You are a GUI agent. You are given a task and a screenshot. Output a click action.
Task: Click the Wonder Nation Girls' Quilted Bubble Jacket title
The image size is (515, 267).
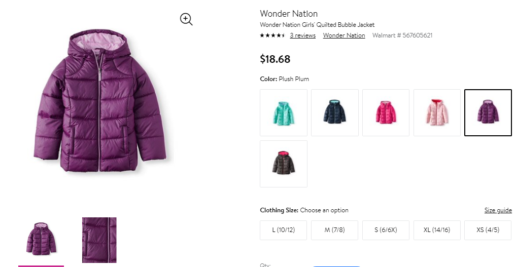tap(317, 25)
